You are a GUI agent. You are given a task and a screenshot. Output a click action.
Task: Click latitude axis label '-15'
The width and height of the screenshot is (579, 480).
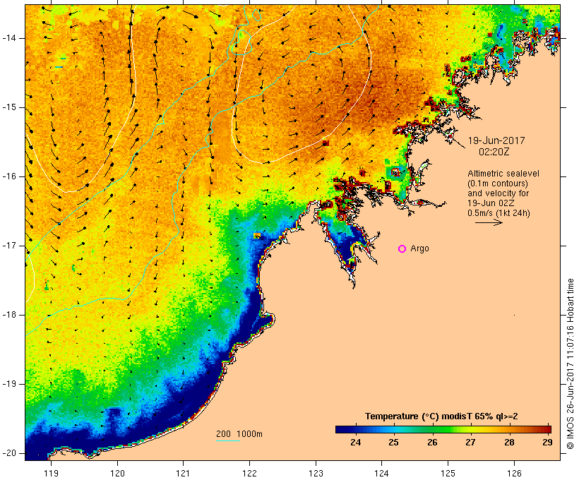pos(8,107)
